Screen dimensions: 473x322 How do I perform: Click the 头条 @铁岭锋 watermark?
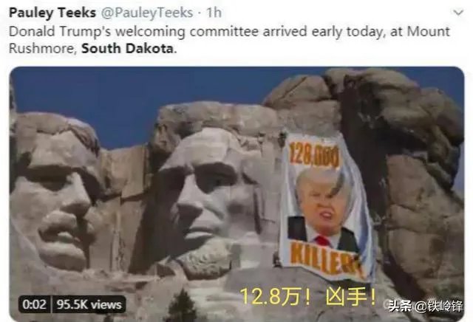point(426,306)
